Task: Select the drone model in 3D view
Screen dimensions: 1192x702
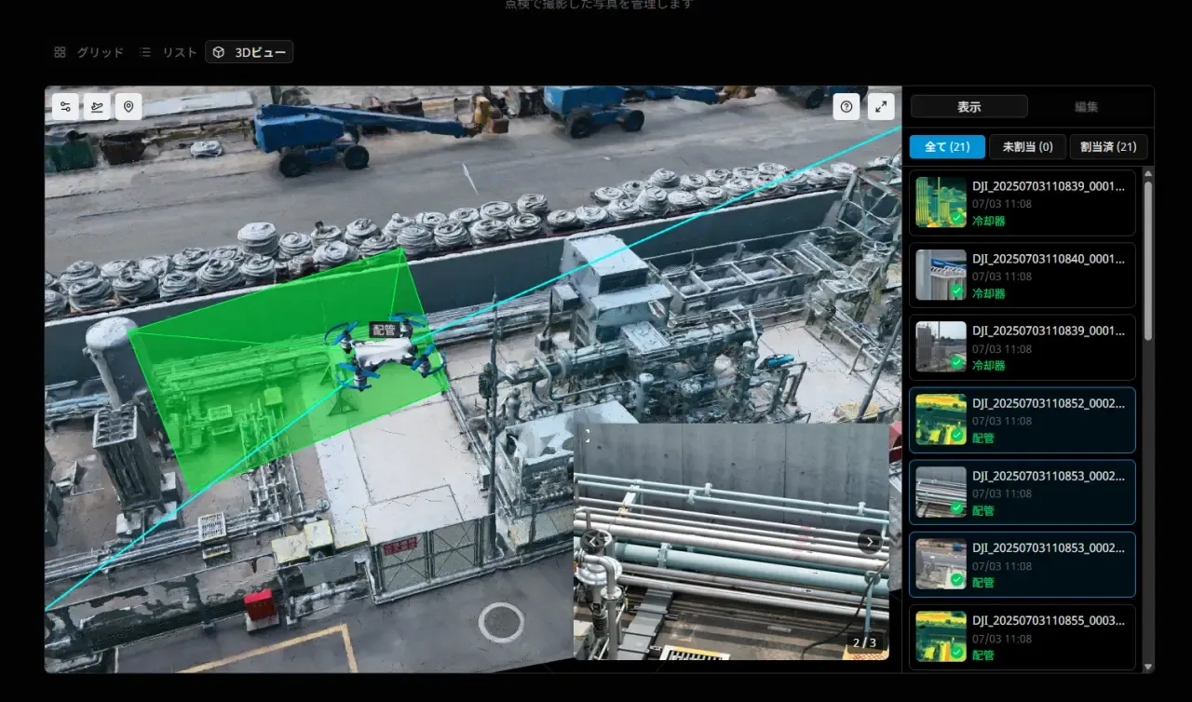Action: coord(386,352)
